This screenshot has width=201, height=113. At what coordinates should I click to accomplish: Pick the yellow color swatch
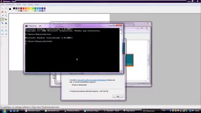click(30, 8)
